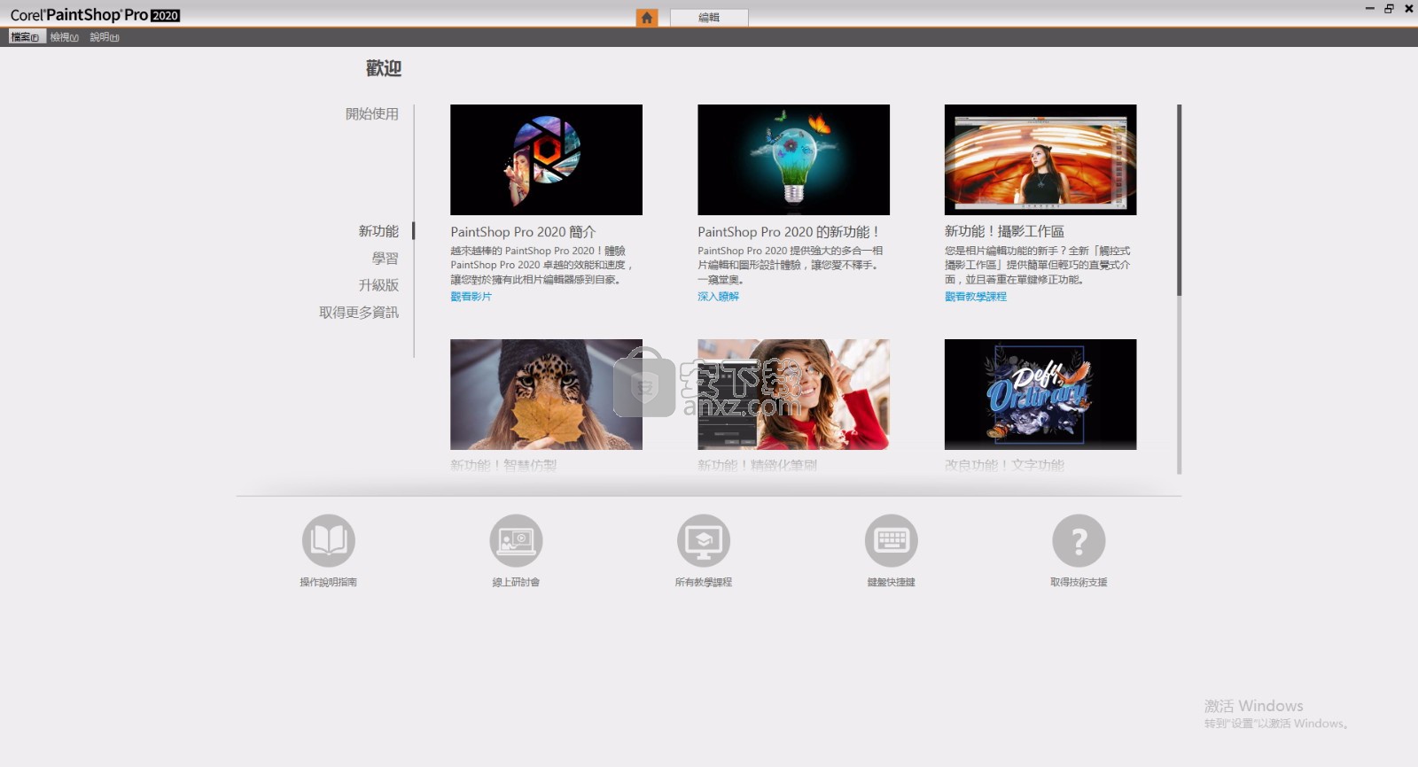Open the 說明 menu
This screenshot has height=767, width=1418.
(x=105, y=37)
